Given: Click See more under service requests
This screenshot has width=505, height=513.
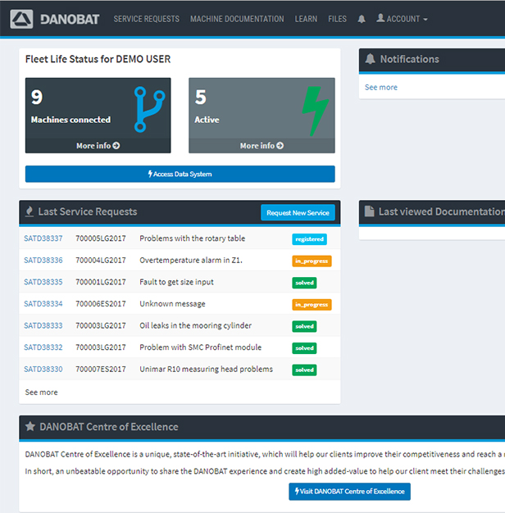Looking at the screenshot, I should tap(41, 393).
